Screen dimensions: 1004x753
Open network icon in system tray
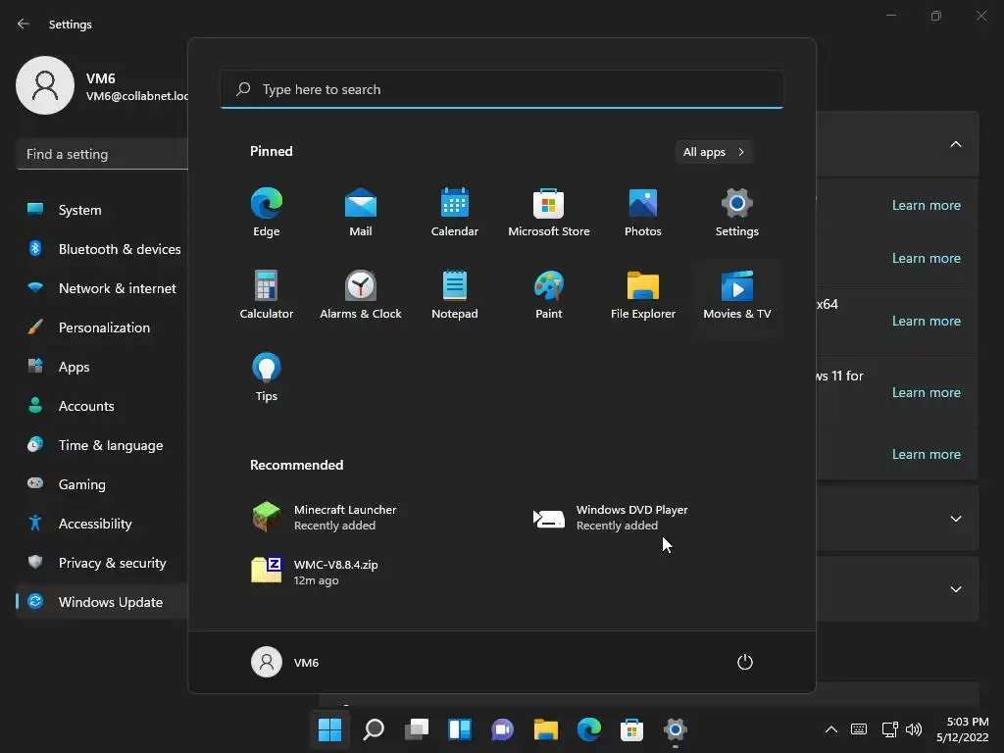889,729
